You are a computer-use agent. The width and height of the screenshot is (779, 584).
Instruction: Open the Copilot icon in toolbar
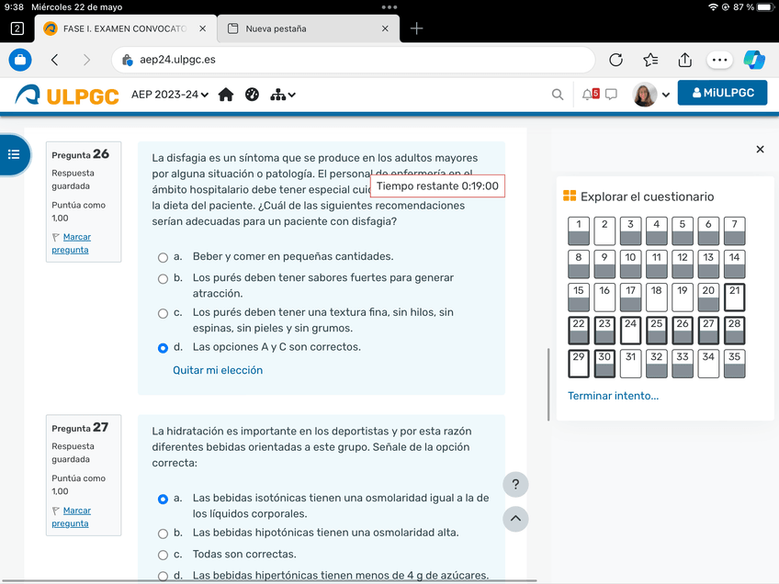point(753,60)
